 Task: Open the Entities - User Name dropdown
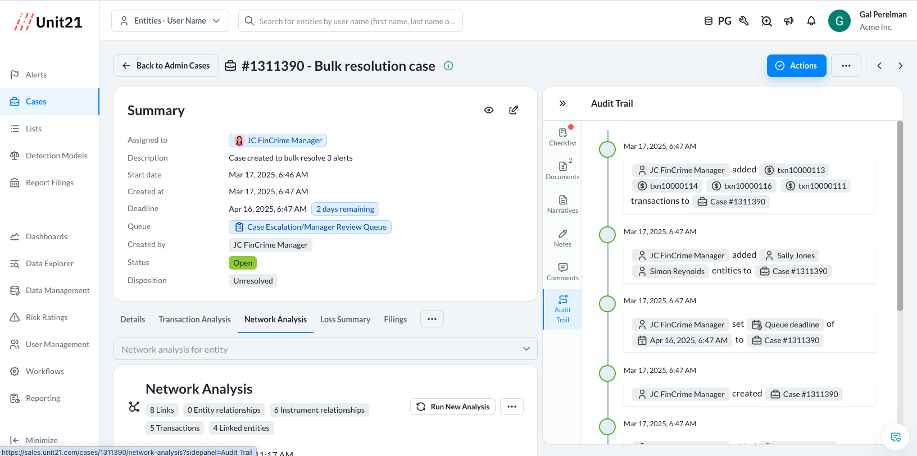coord(170,21)
